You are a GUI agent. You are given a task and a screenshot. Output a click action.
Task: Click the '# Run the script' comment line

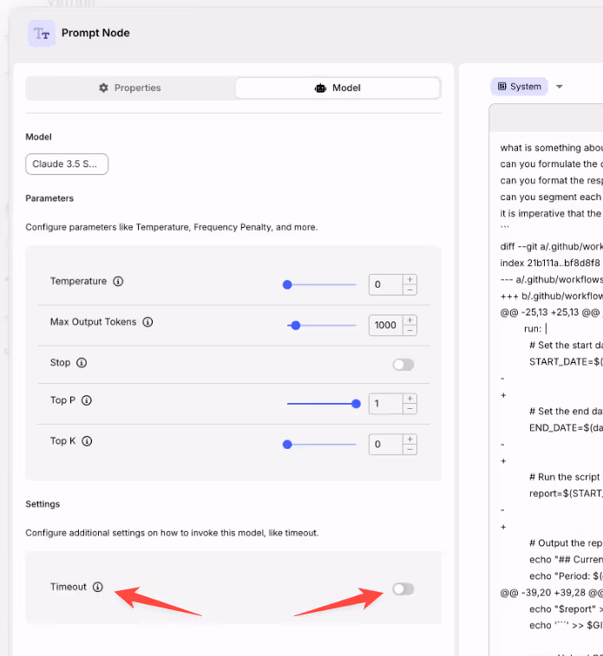pyautogui.click(x=566, y=477)
